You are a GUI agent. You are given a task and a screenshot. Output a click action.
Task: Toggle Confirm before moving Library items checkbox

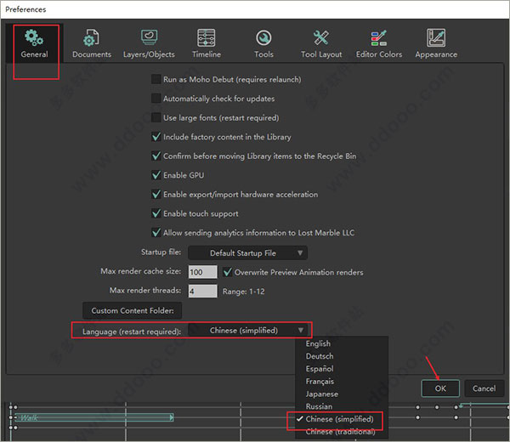[x=156, y=156]
